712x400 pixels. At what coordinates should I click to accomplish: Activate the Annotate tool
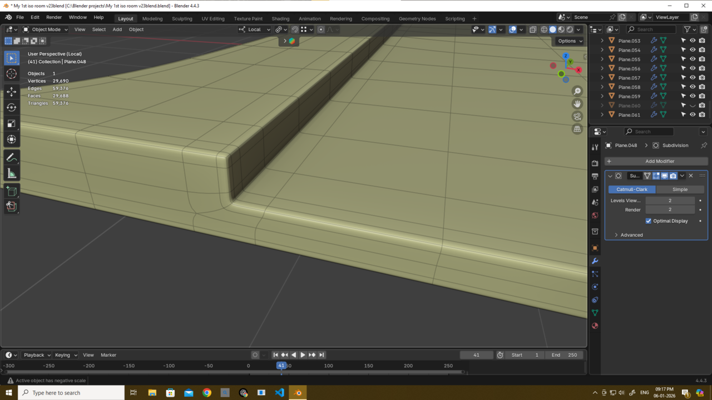click(12, 158)
